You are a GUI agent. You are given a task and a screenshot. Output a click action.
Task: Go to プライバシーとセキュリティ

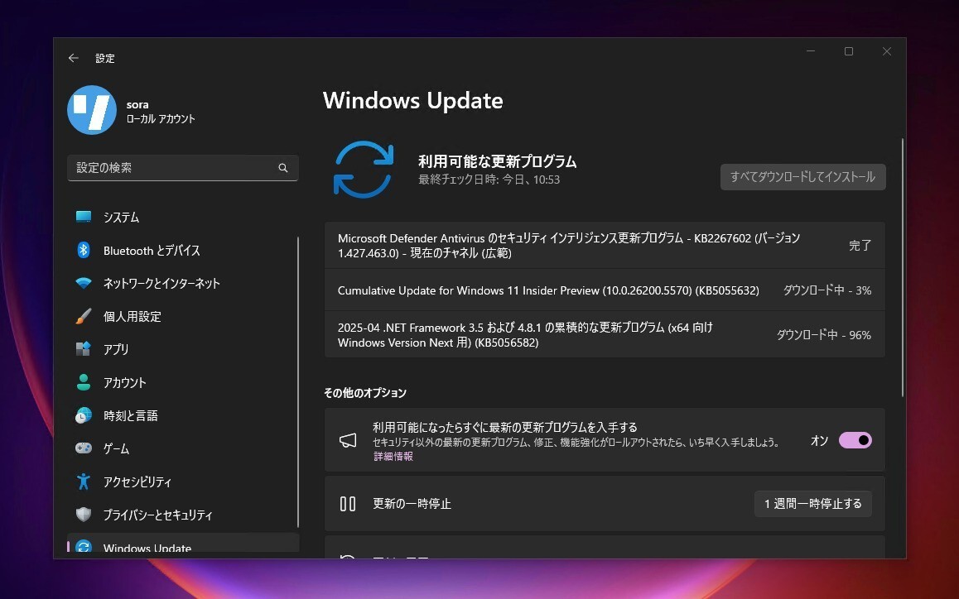coord(182,515)
